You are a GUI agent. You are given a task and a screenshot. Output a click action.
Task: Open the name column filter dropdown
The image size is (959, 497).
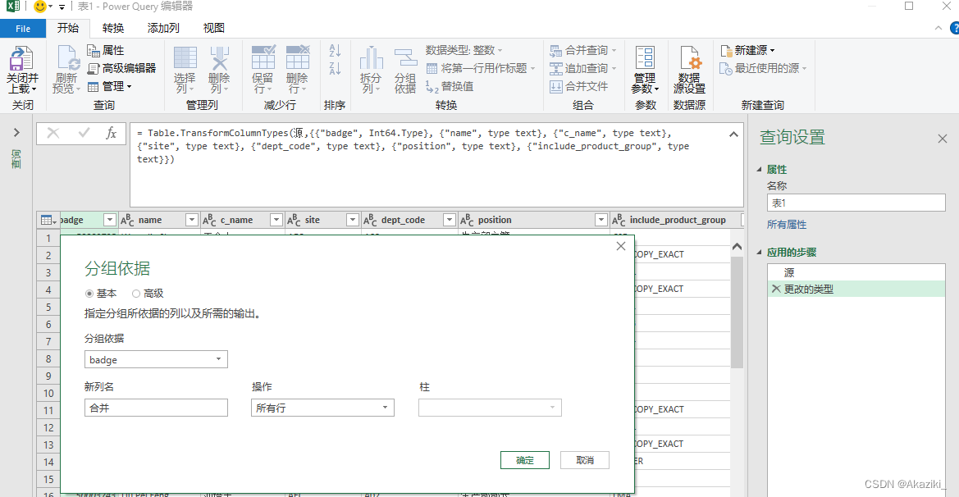click(192, 220)
